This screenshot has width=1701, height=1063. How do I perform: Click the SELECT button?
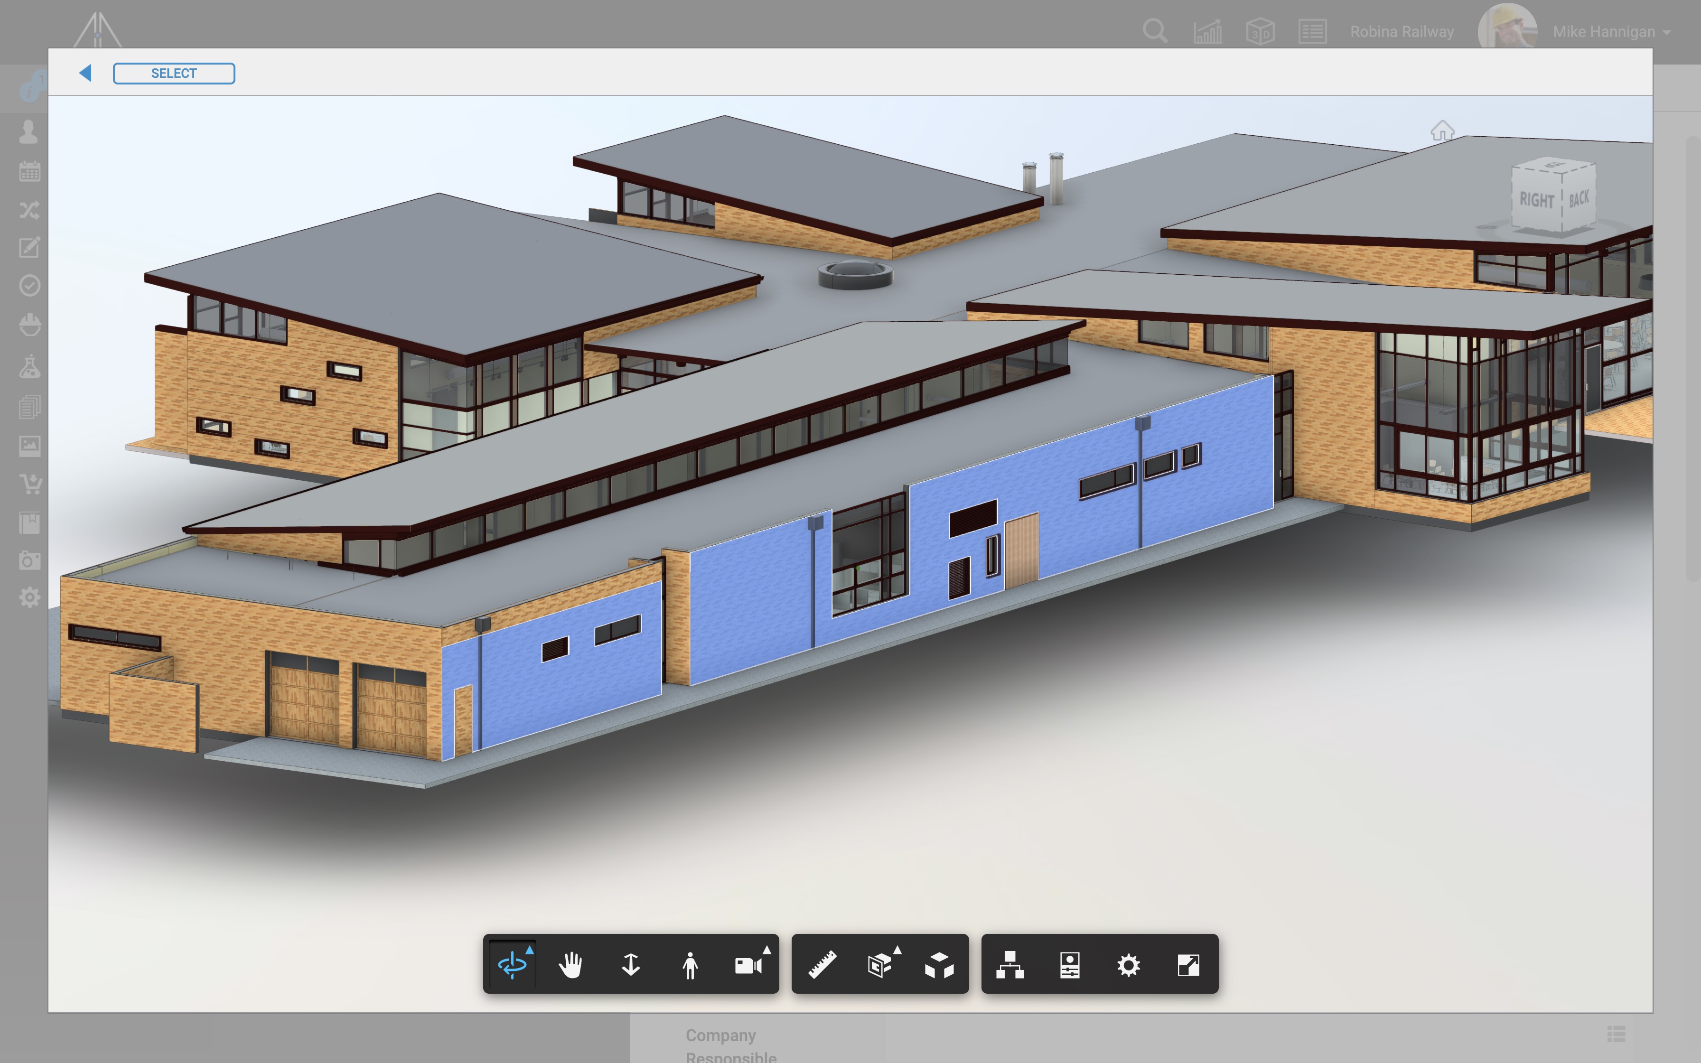[174, 73]
